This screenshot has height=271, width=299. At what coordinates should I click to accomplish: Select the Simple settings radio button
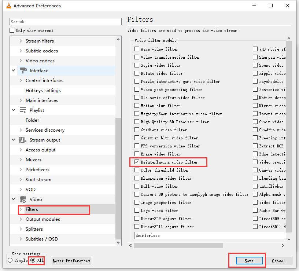(10, 260)
